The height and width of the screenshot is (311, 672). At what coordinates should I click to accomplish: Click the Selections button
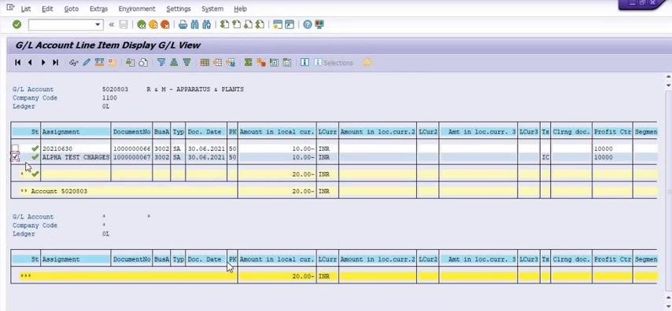point(334,63)
